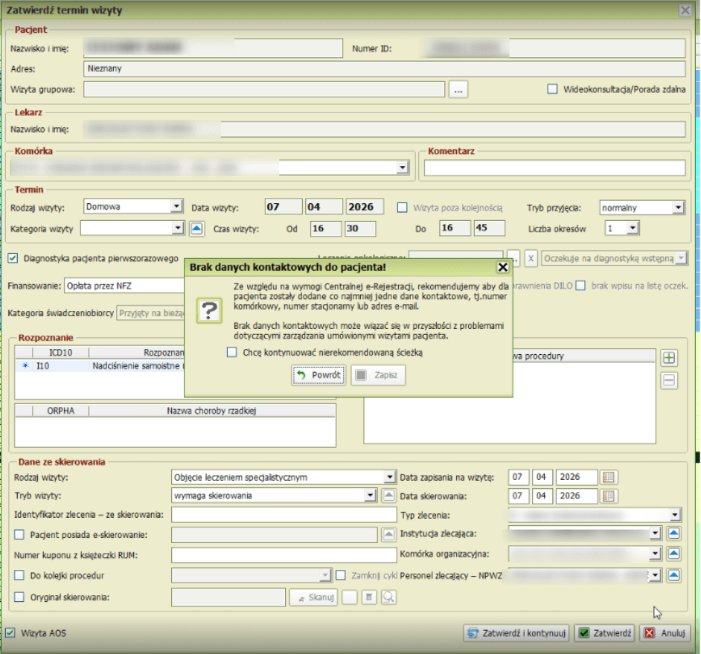Click magnifier icon in Oryginał skierowania row
The height and width of the screenshot is (654, 701).
tap(388, 597)
